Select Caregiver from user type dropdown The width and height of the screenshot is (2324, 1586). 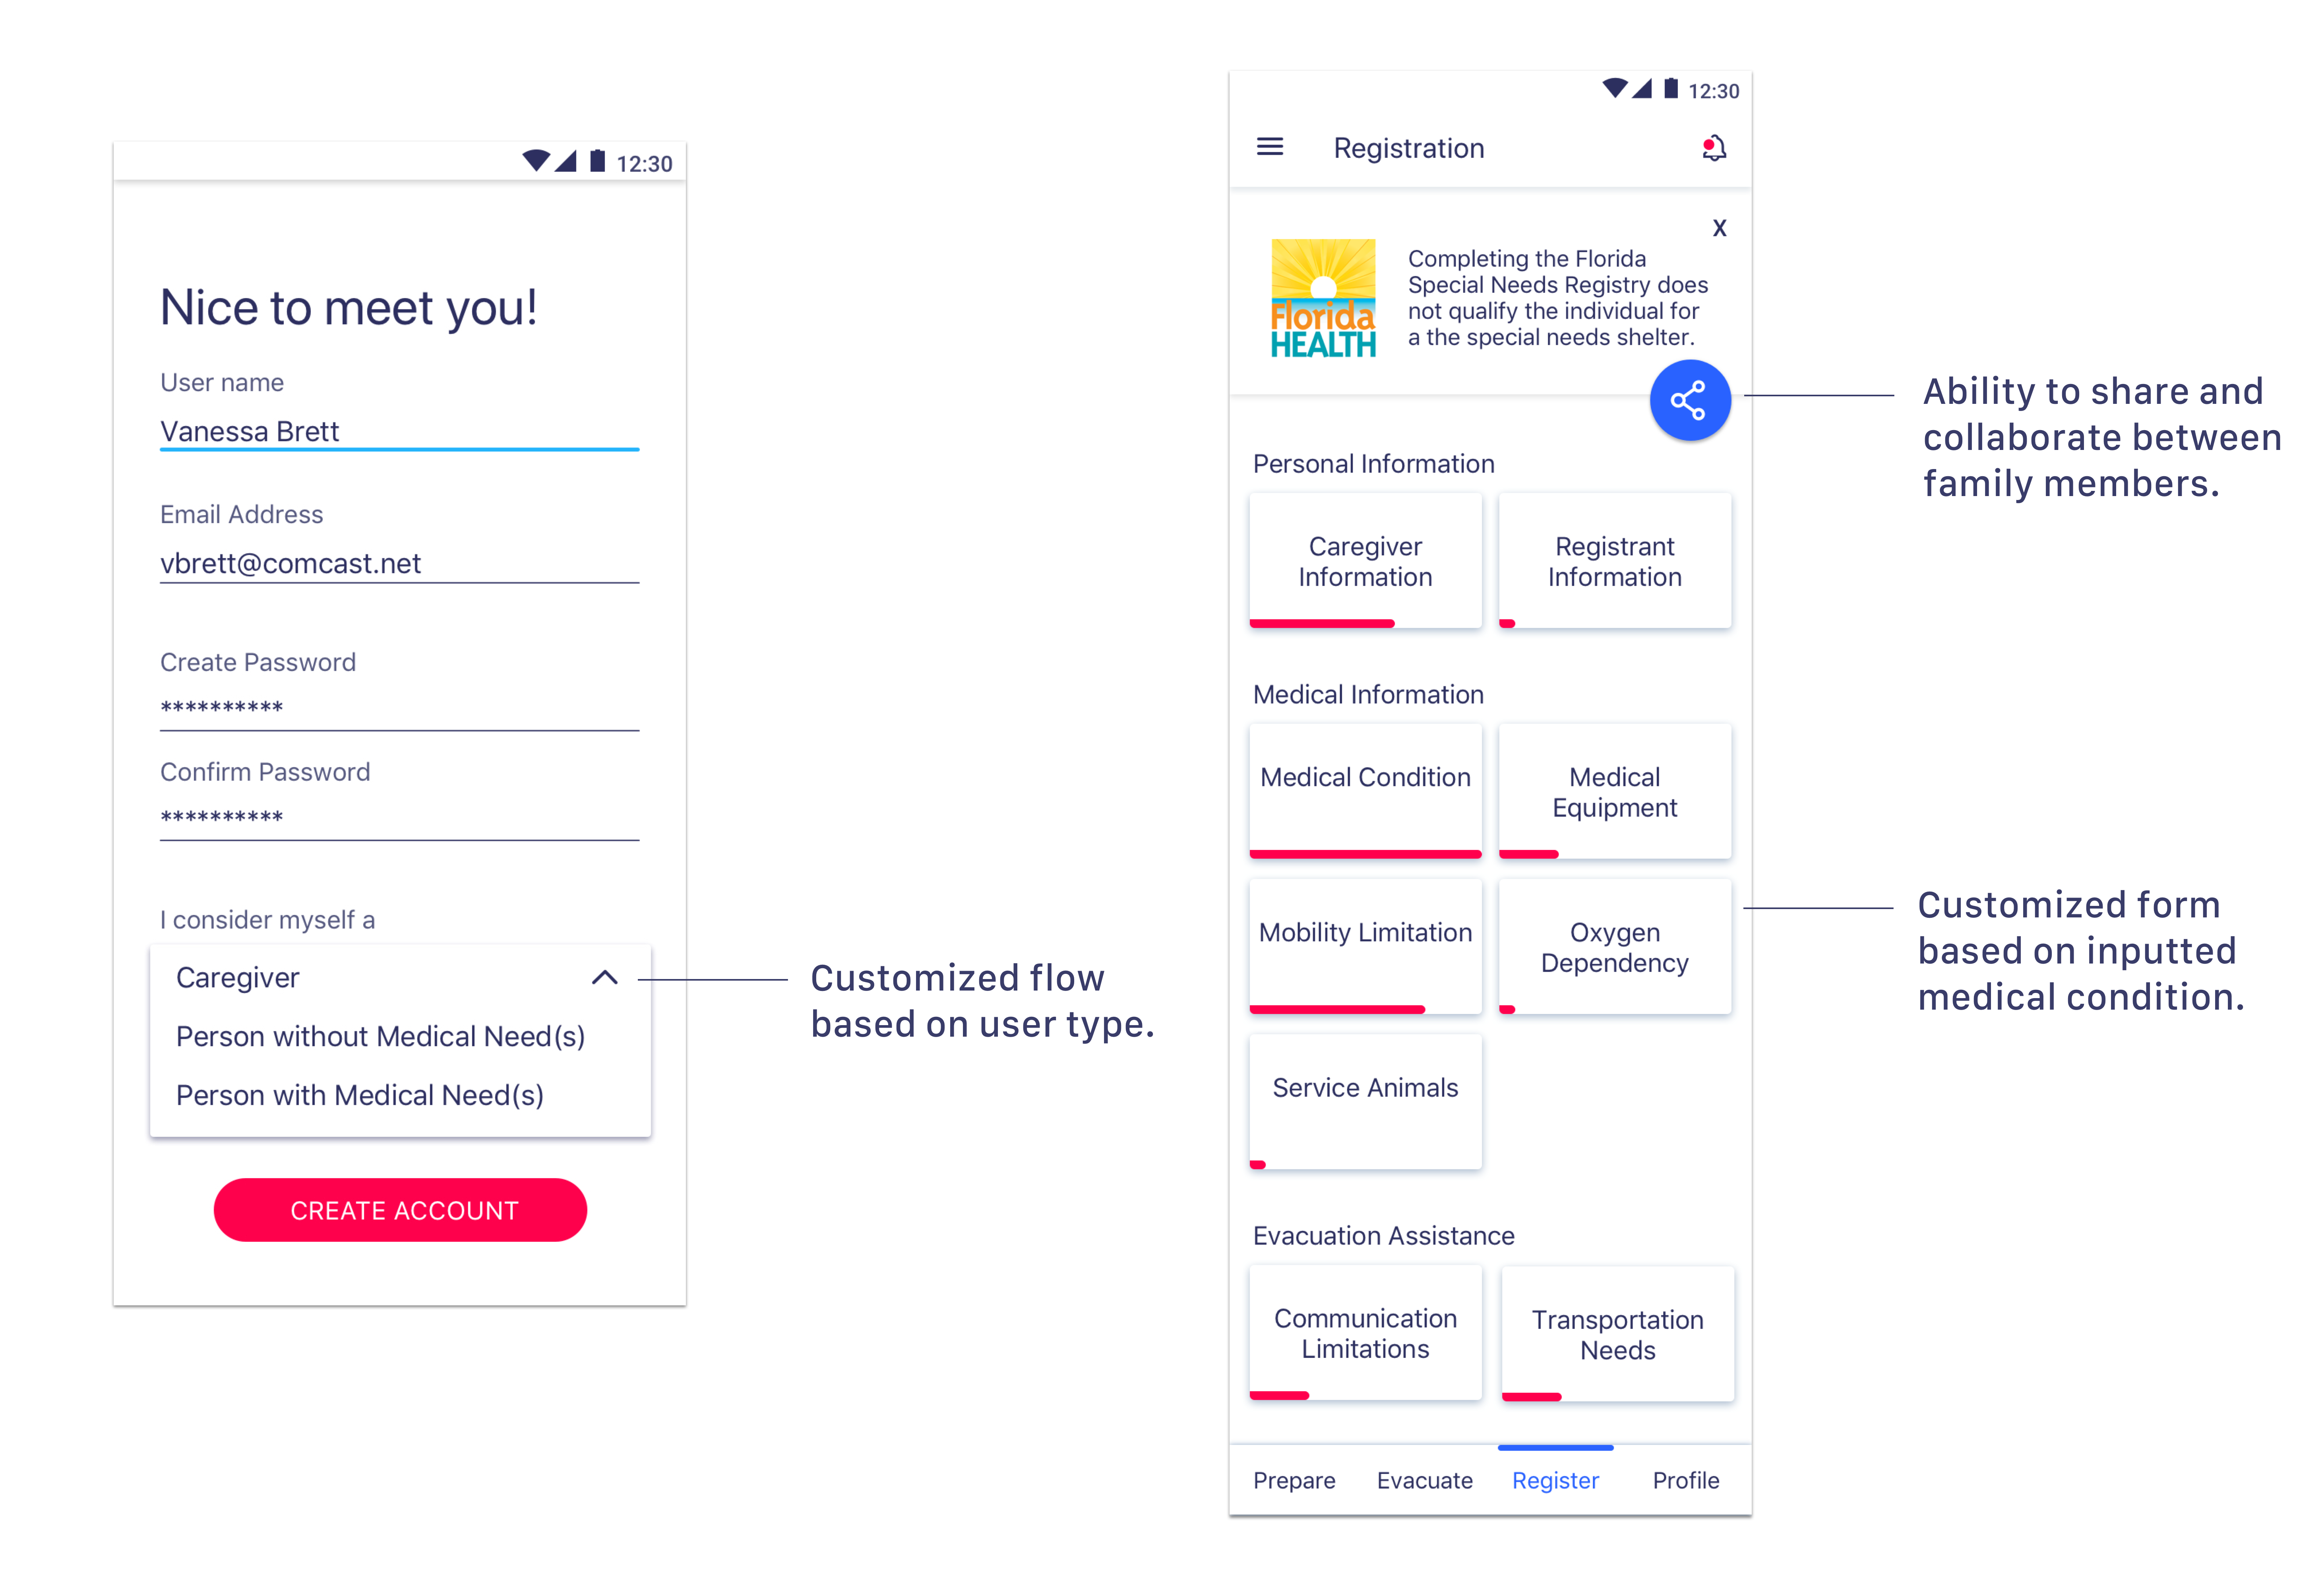pos(236,977)
